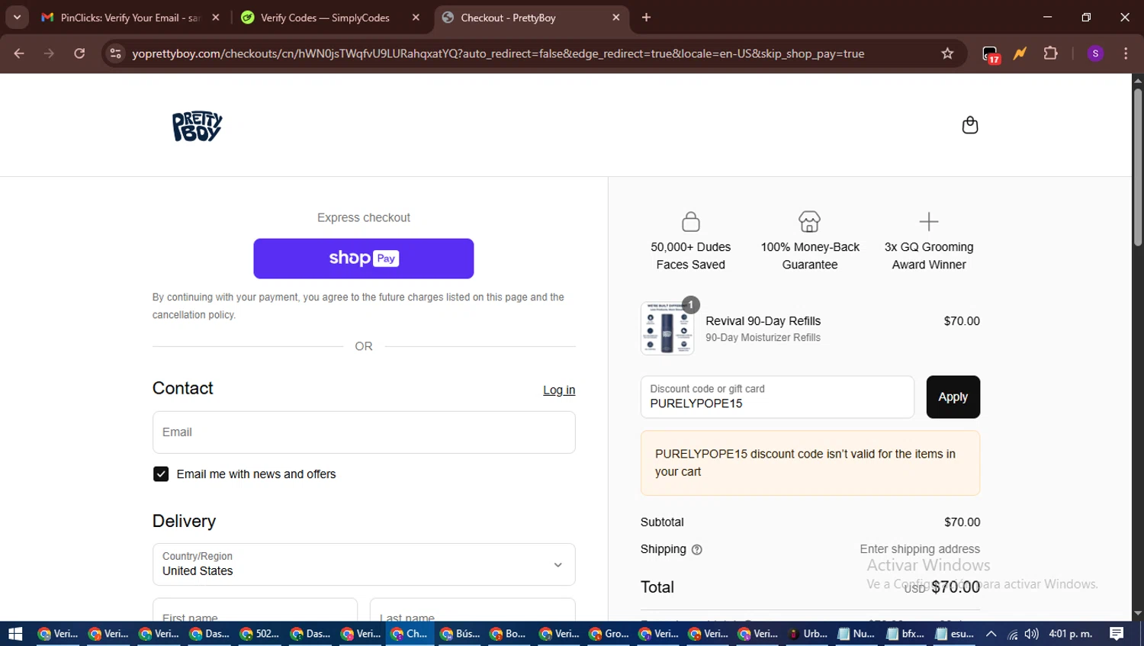Click the Subtotal $70.00 amount
Screen dimensions: 1144x646
point(962,522)
